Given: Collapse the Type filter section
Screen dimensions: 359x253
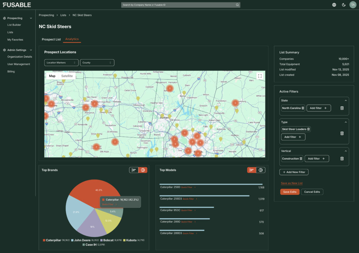Looking at the screenshot, I should [x=345, y=122].
